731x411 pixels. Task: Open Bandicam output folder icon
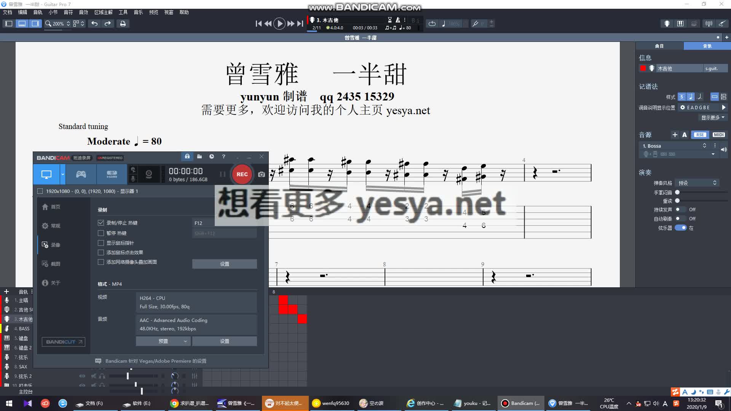pyautogui.click(x=199, y=156)
